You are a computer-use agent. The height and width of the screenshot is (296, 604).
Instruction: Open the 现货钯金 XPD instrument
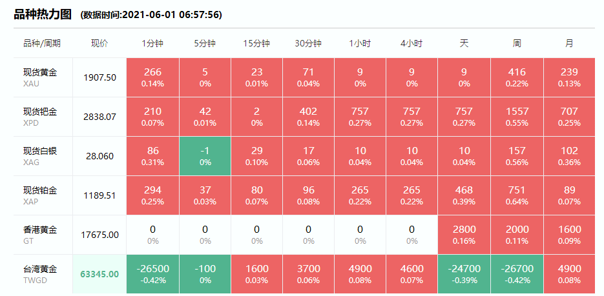click(40, 117)
